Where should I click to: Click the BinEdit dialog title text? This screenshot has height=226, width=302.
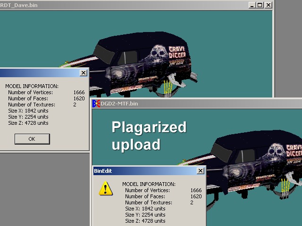[x=103, y=171]
